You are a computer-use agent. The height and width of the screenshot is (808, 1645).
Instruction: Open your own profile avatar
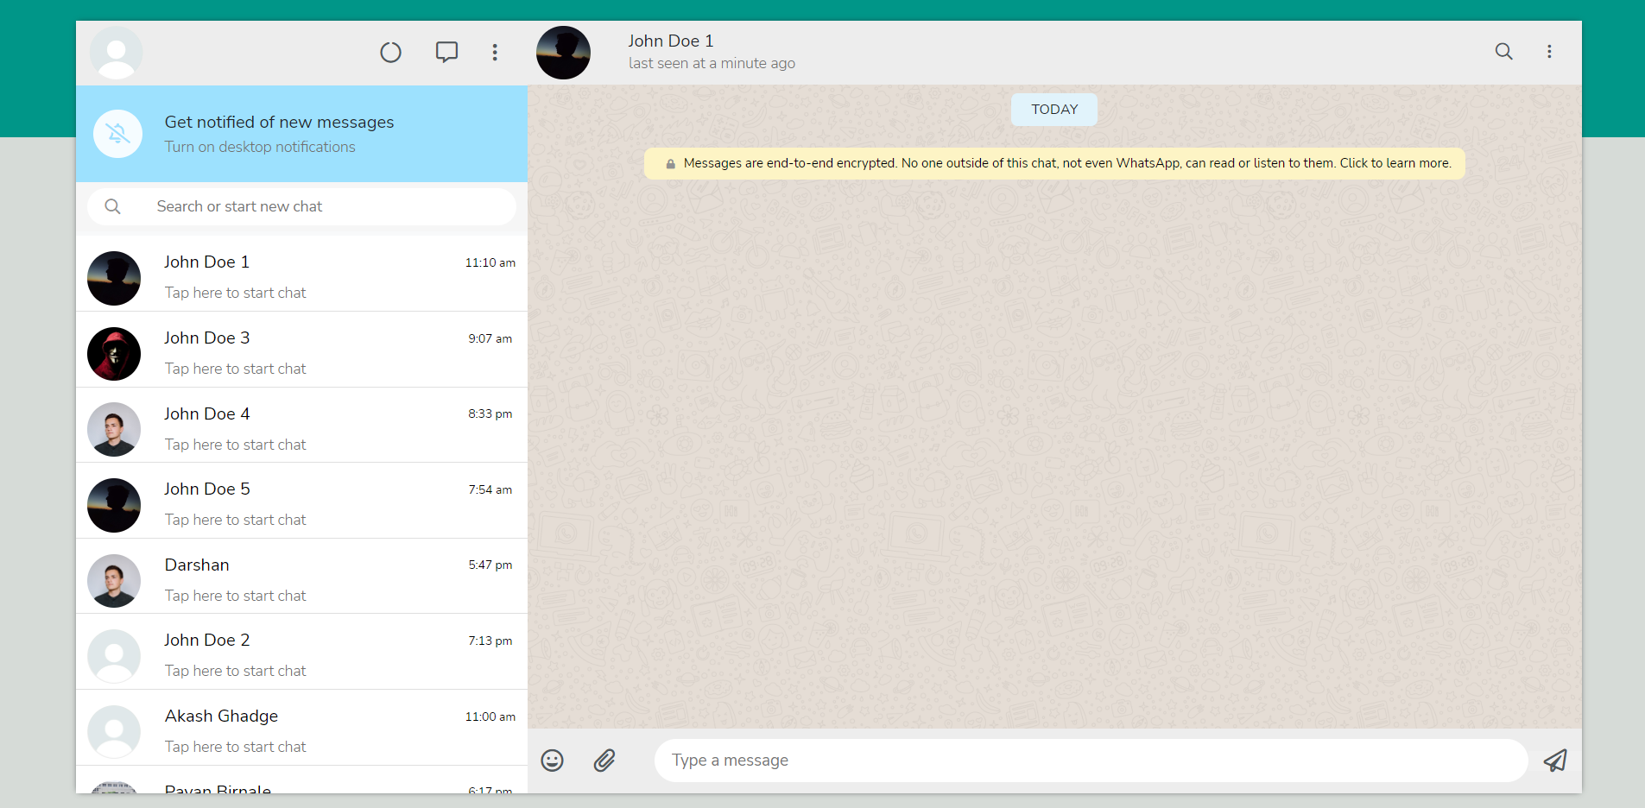116,52
